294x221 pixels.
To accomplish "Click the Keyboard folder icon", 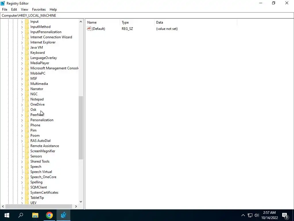I will pyautogui.click(x=27, y=53).
